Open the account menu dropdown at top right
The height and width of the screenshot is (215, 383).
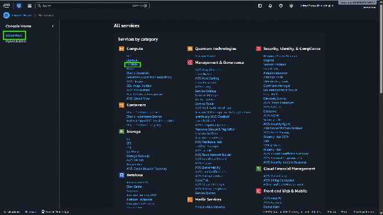(x=357, y=2)
